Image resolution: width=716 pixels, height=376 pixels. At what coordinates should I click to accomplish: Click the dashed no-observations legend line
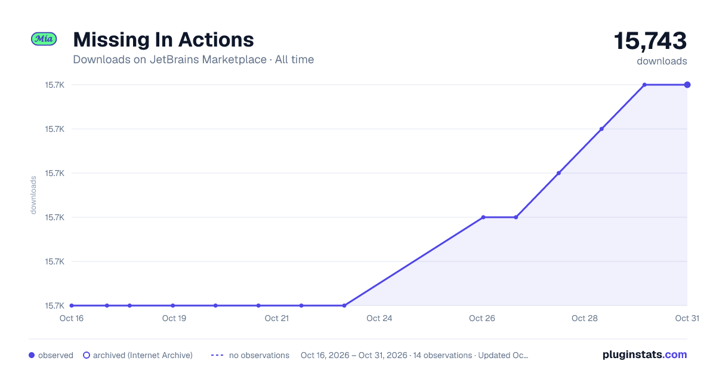pyautogui.click(x=217, y=355)
